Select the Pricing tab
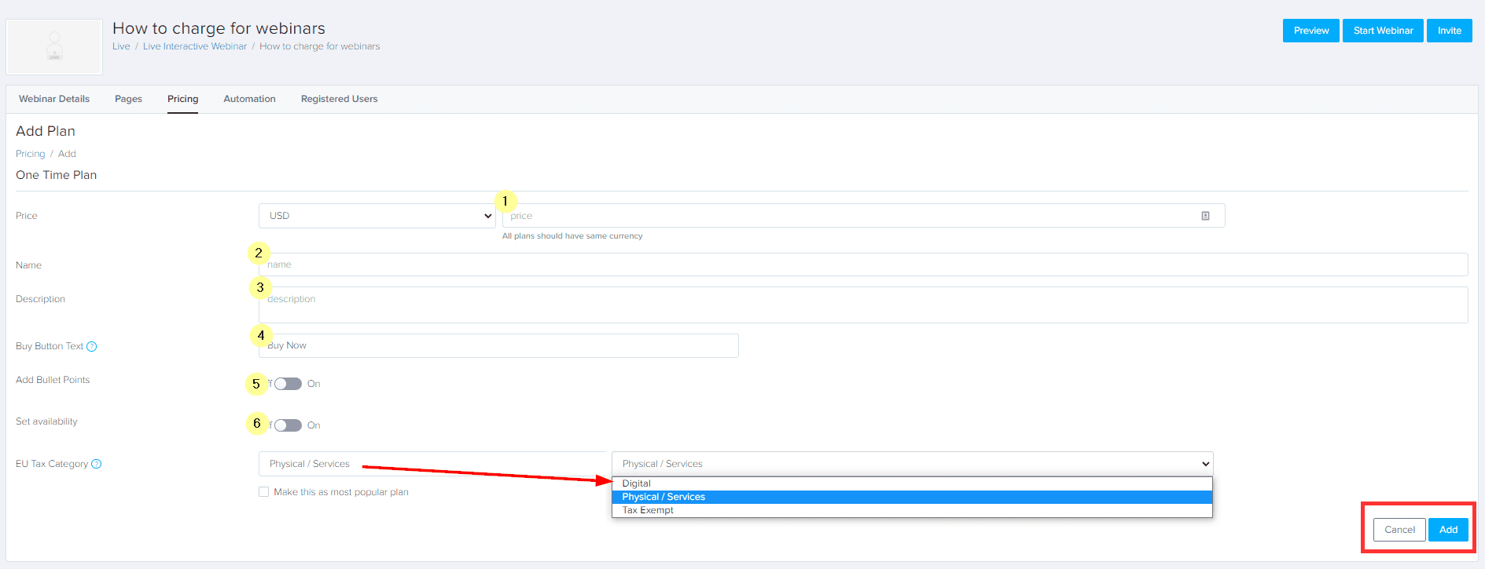This screenshot has width=1485, height=569. (182, 99)
